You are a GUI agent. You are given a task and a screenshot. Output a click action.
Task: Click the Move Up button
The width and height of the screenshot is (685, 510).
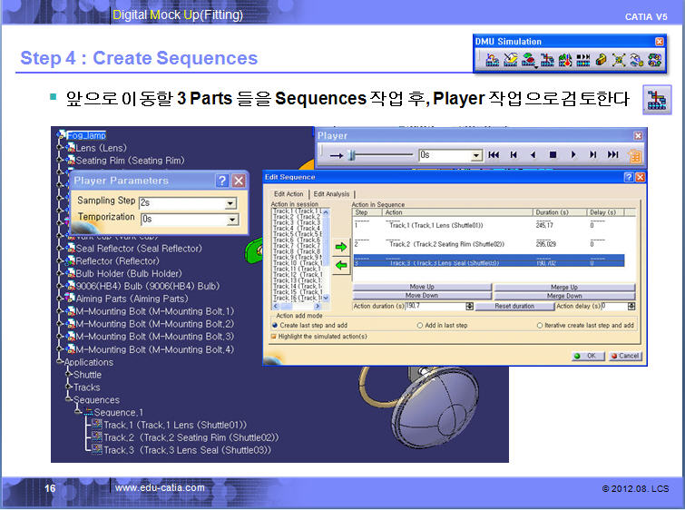(x=422, y=287)
